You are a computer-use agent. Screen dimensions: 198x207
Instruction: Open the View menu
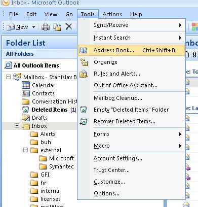51,14
